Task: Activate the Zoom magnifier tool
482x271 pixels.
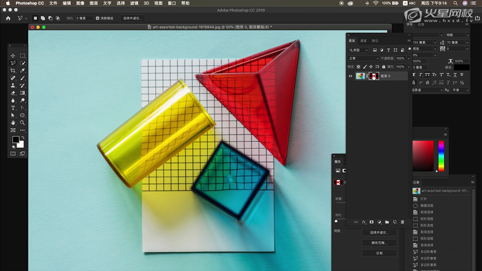Action: tap(23, 122)
